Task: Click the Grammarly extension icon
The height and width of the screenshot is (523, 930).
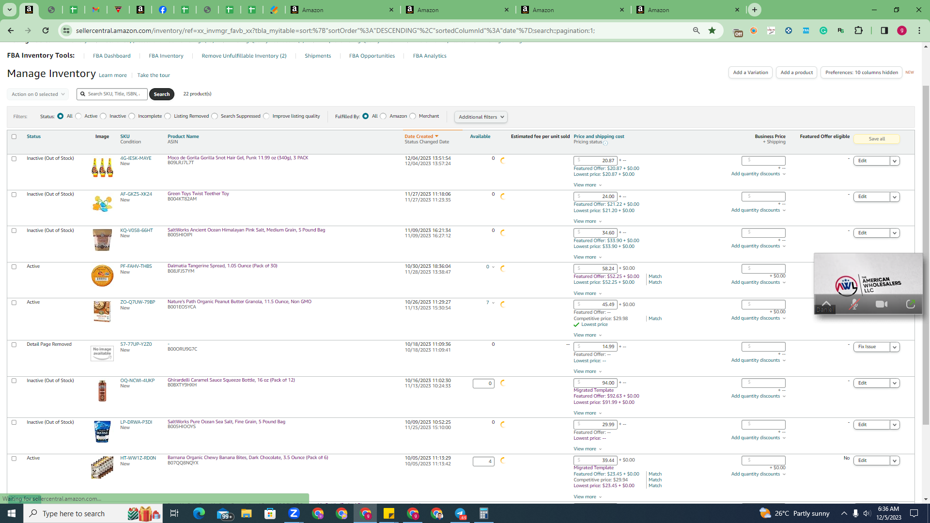Action: click(x=823, y=31)
